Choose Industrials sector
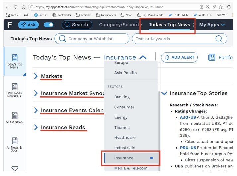The height and width of the screenshot is (176, 237). click(x=124, y=148)
